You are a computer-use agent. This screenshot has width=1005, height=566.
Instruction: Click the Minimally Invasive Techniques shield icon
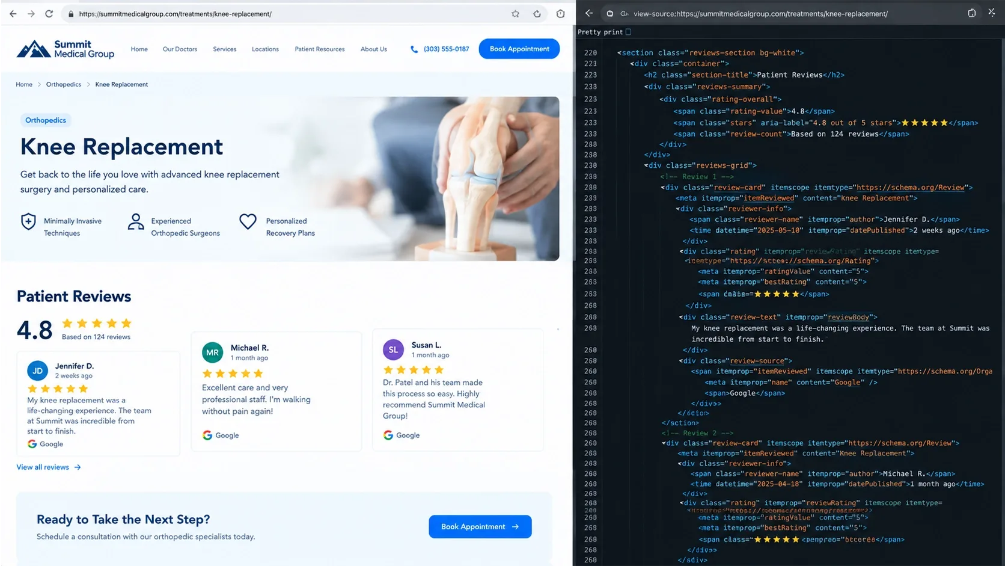click(x=28, y=222)
